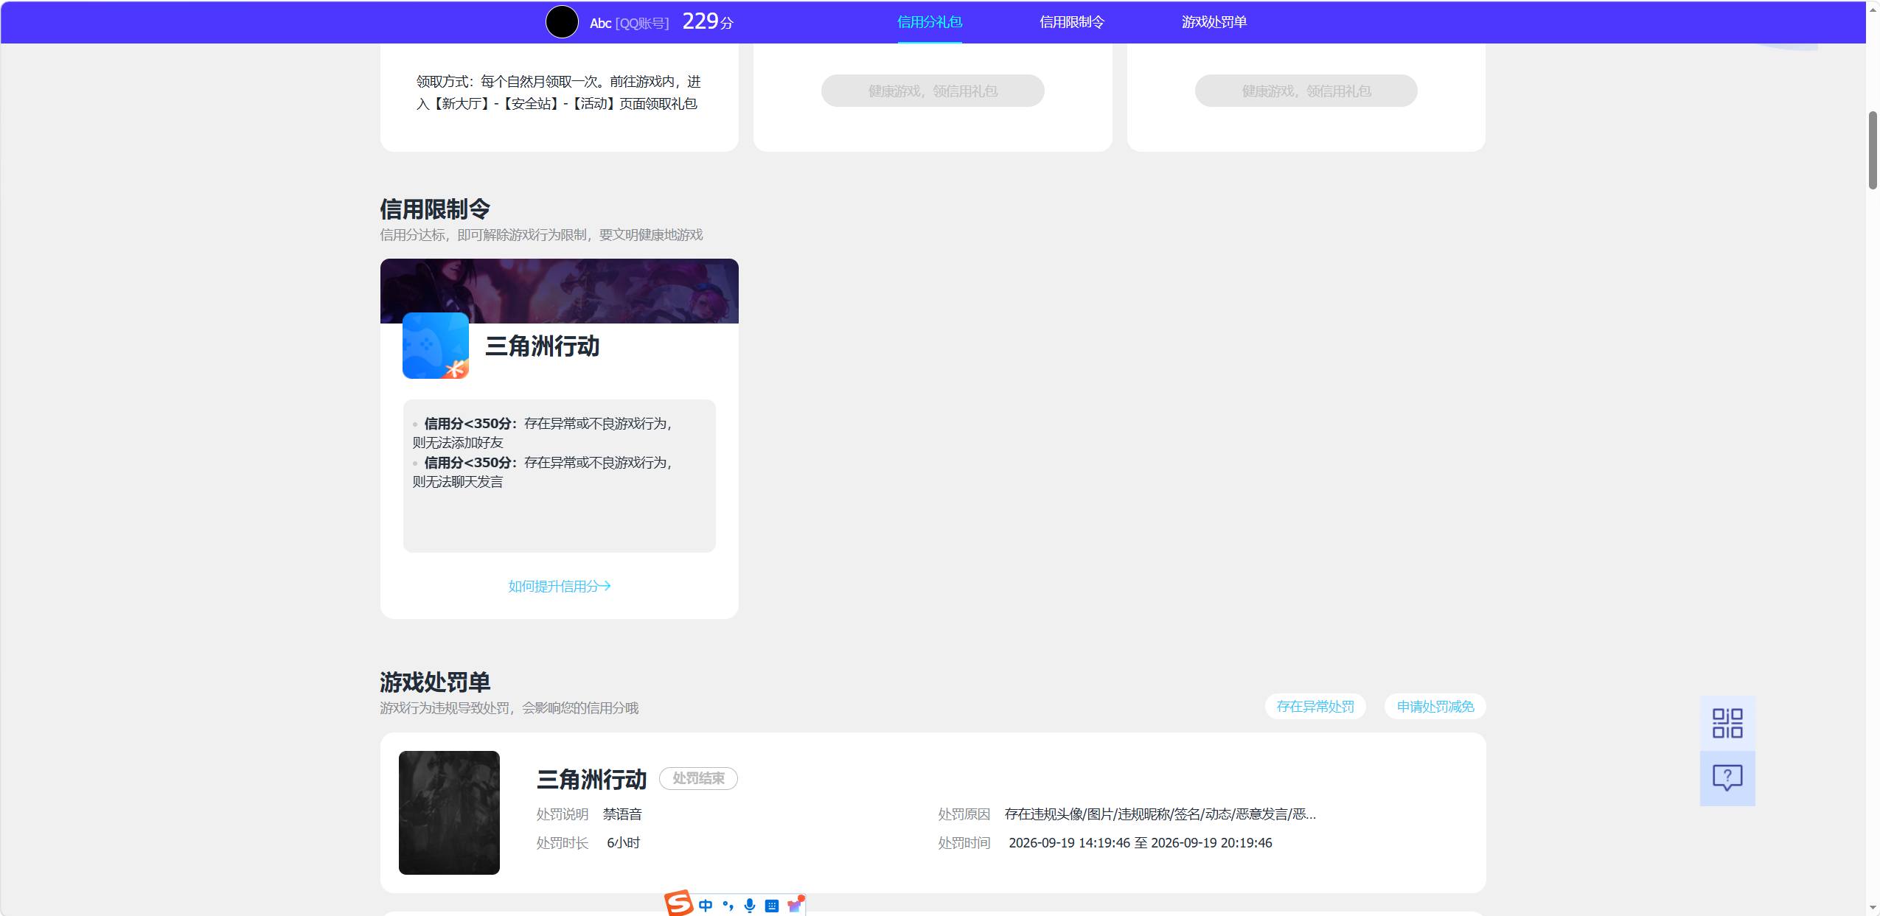The image size is (1880, 916).
Task: Switch to 信用限制令 tab
Action: [1072, 22]
